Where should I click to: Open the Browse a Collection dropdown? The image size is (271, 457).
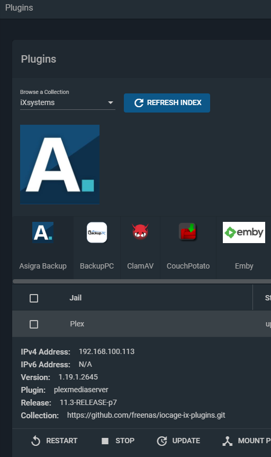tap(67, 102)
